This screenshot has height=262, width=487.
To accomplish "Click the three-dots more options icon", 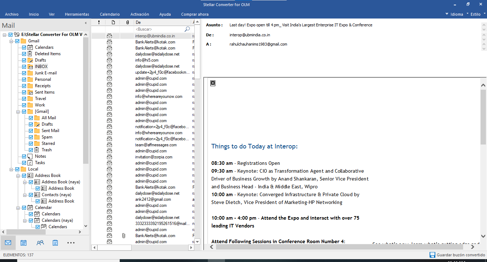I will [71, 243].
